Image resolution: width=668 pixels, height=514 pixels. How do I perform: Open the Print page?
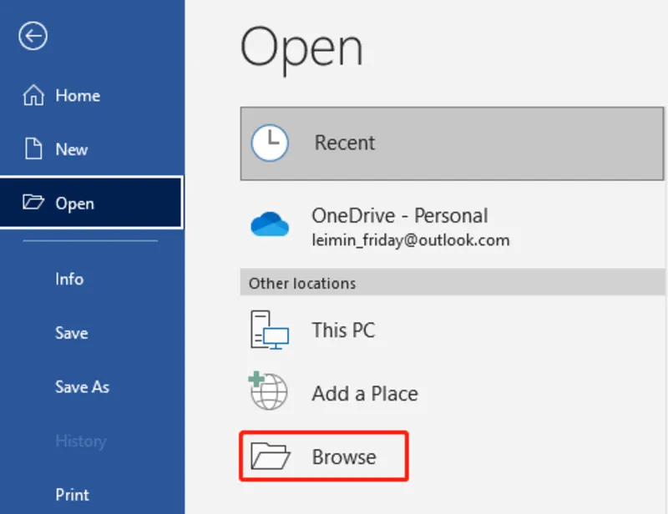point(73,495)
